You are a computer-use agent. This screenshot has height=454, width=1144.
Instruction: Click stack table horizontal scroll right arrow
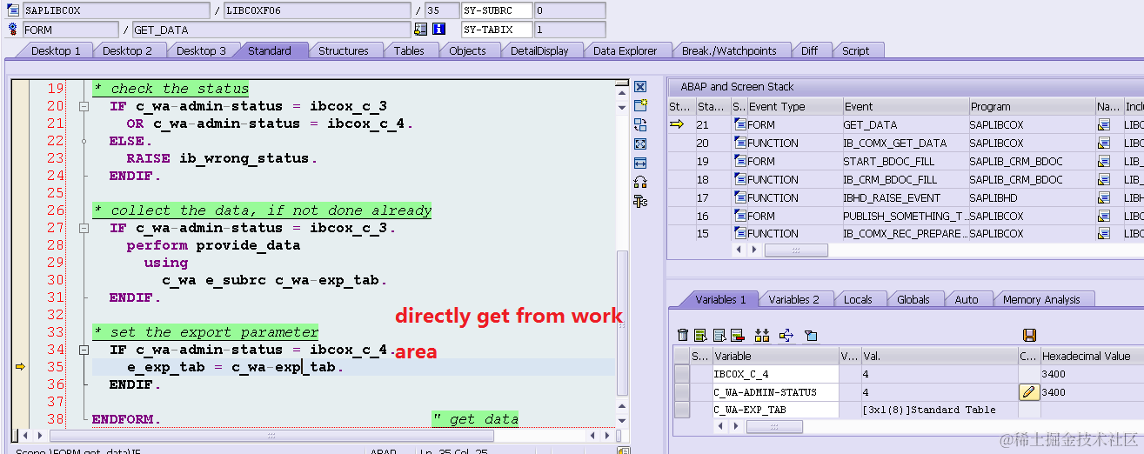pyautogui.click(x=753, y=250)
